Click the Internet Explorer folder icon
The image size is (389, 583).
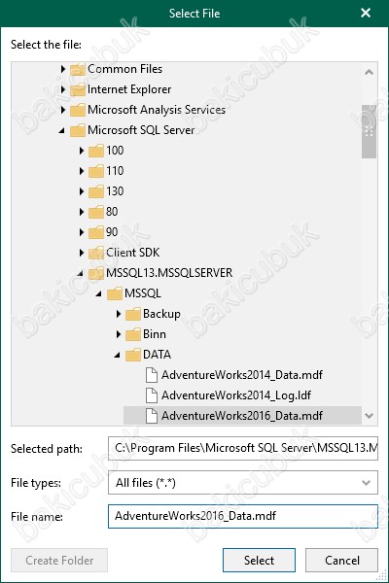pos(78,89)
